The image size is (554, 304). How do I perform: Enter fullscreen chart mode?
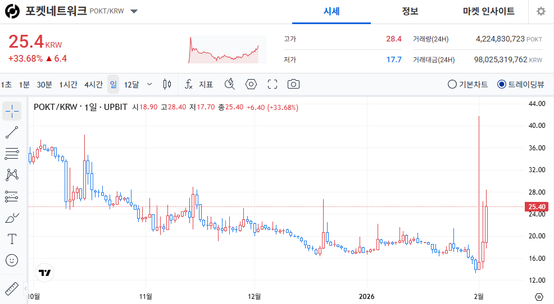click(273, 84)
